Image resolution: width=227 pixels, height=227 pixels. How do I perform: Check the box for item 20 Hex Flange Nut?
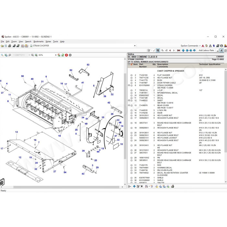click(131, 133)
